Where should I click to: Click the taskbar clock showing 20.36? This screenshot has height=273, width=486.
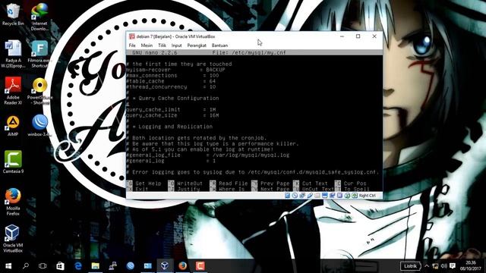(x=471, y=266)
